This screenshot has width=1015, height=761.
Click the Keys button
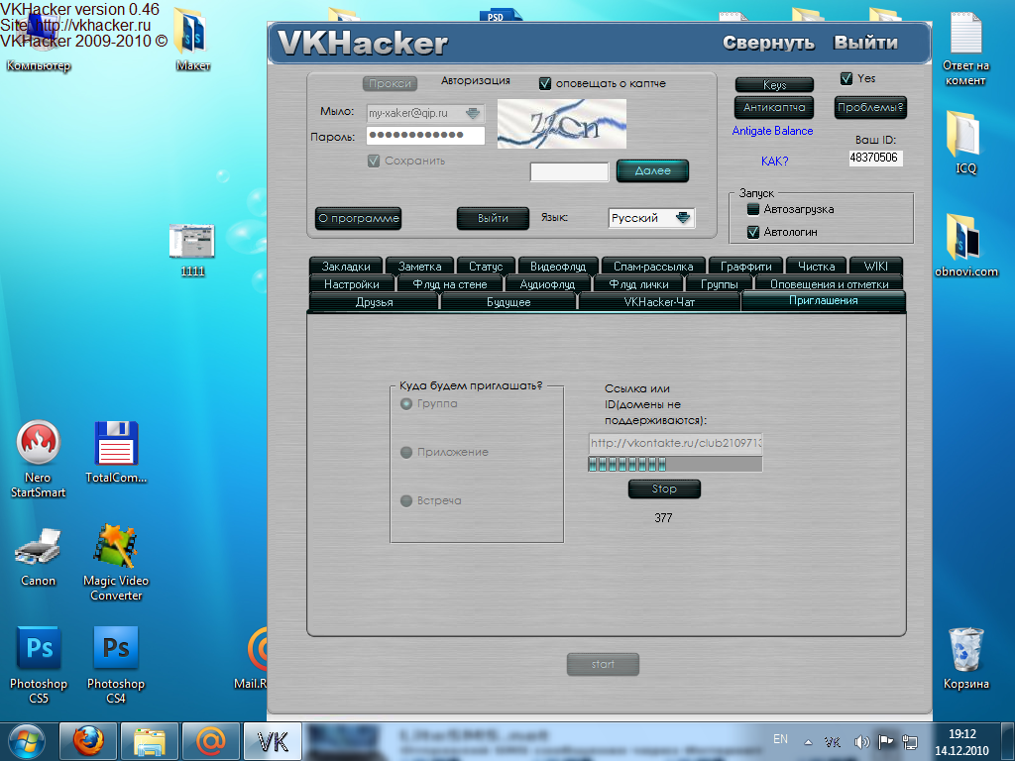774,85
